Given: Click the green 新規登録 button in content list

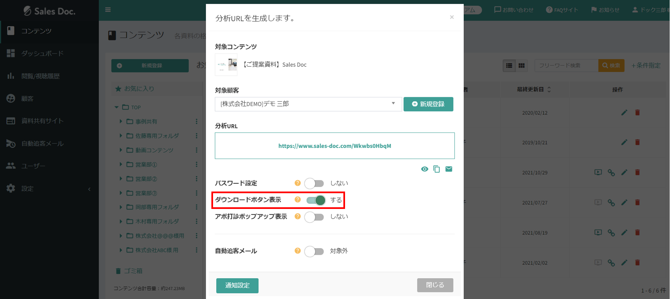Looking at the screenshot, I should [x=150, y=66].
